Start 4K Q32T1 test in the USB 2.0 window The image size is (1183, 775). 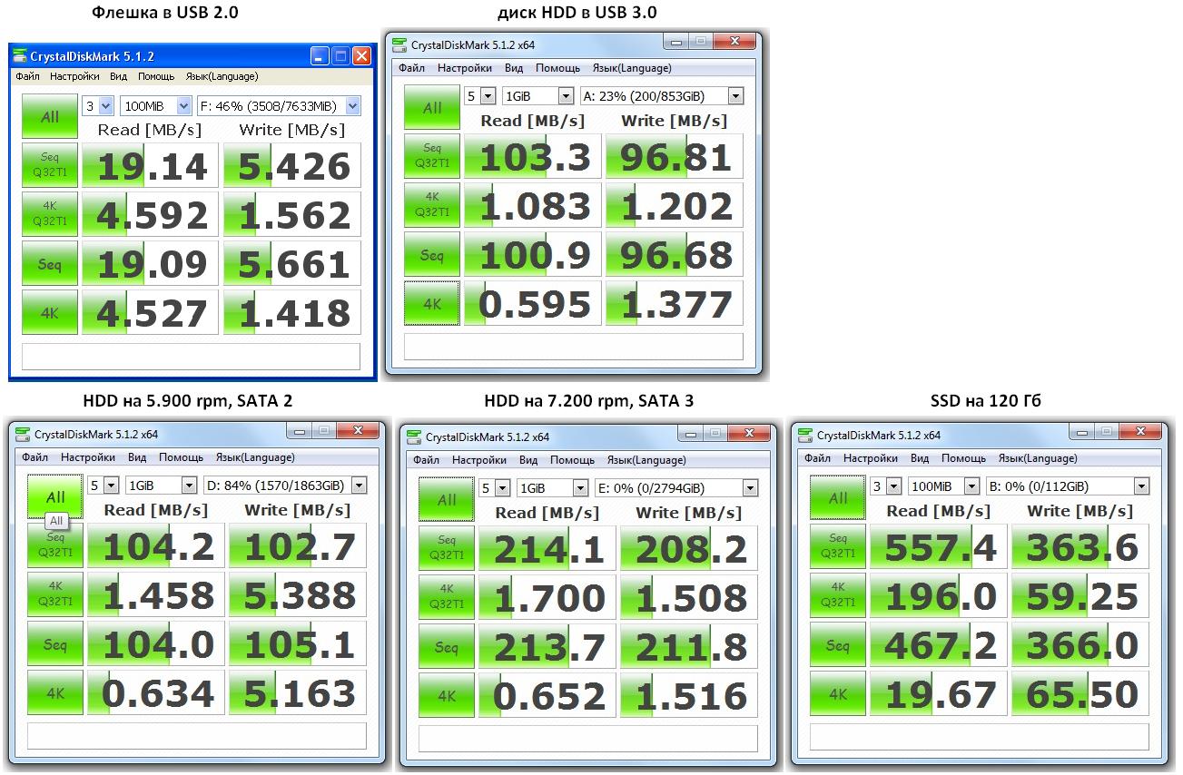(50, 214)
